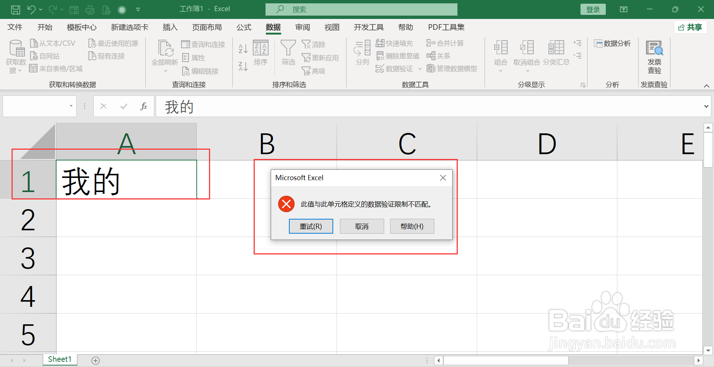Click the Sign in (登录) button

(x=593, y=10)
